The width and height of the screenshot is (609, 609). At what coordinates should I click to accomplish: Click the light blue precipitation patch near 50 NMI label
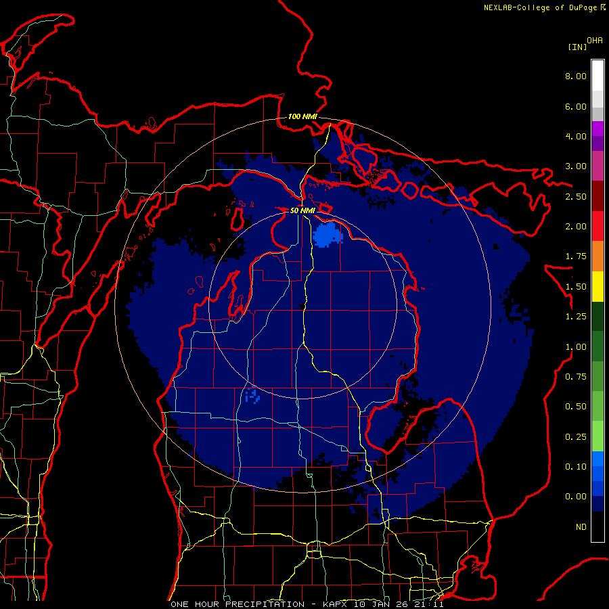point(326,234)
